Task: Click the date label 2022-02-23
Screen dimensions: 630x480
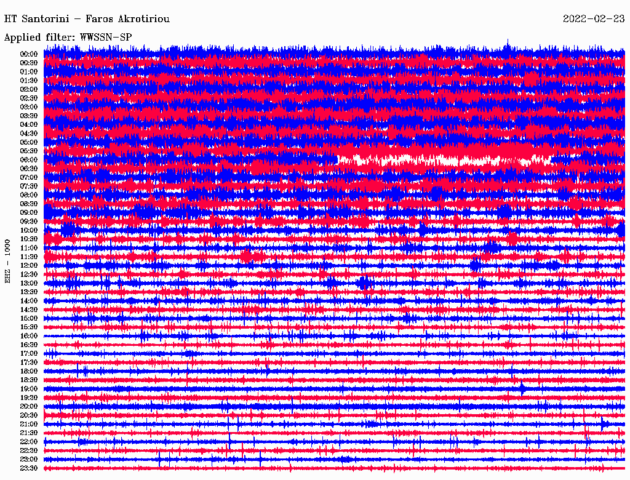Action: click(594, 18)
